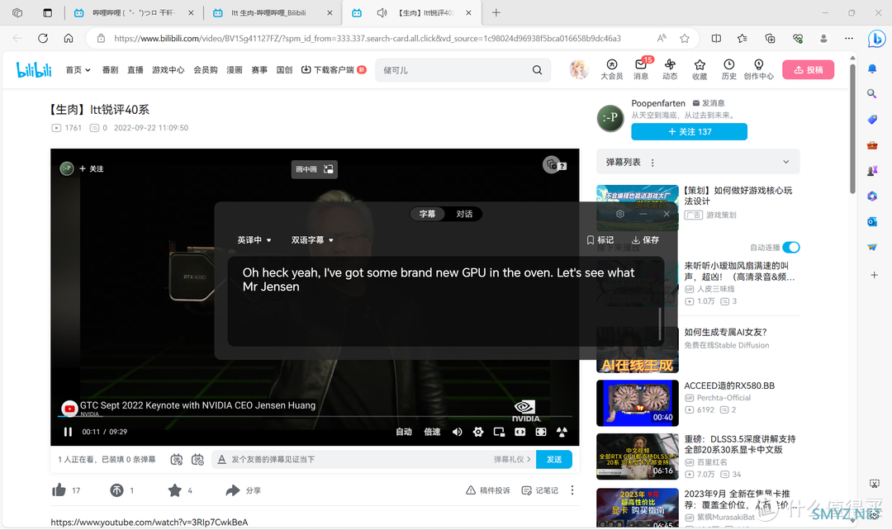Open the user avatar in header

pos(578,69)
